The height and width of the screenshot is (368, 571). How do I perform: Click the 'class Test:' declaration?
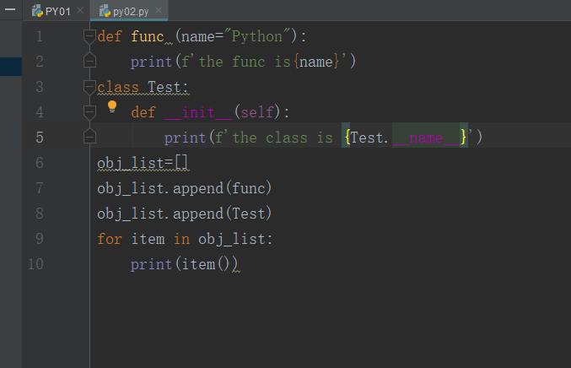click(x=143, y=88)
